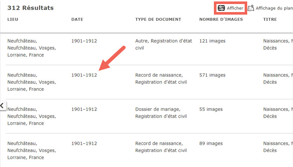Open the last row's Record de naissance entry
Image resolution: width=293 pixels, height=167 pixels.
click(x=161, y=147)
